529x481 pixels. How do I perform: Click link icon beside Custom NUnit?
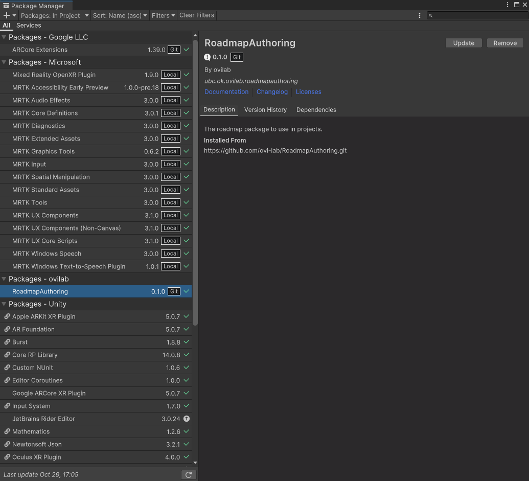pyautogui.click(x=7, y=368)
